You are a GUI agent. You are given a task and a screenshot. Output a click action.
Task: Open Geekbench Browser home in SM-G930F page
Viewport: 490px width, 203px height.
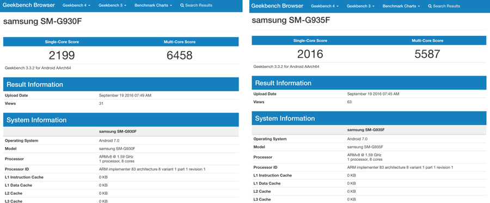[x=29, y=5]
